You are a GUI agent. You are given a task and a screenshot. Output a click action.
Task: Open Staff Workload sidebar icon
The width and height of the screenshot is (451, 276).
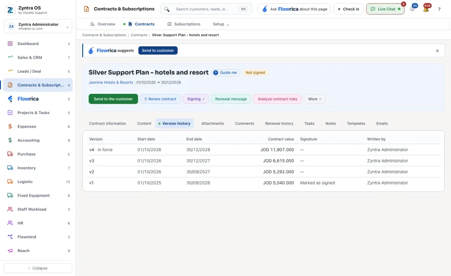click(x=10, y=209)
